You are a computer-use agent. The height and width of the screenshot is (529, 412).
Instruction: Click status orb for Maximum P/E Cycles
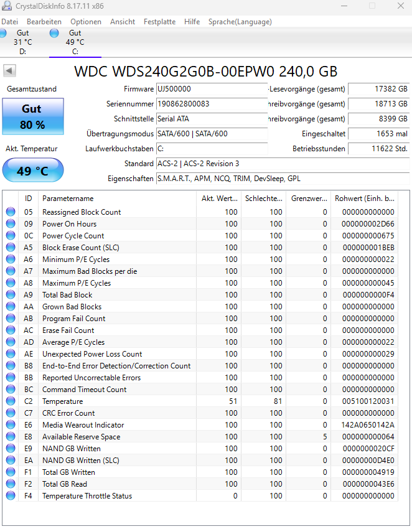(x=11, y=283)
